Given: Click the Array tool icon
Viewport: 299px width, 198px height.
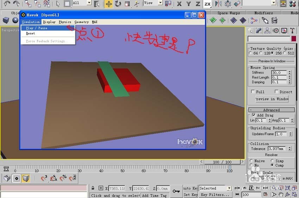Looking at the screenshot, I should (228, 4).
